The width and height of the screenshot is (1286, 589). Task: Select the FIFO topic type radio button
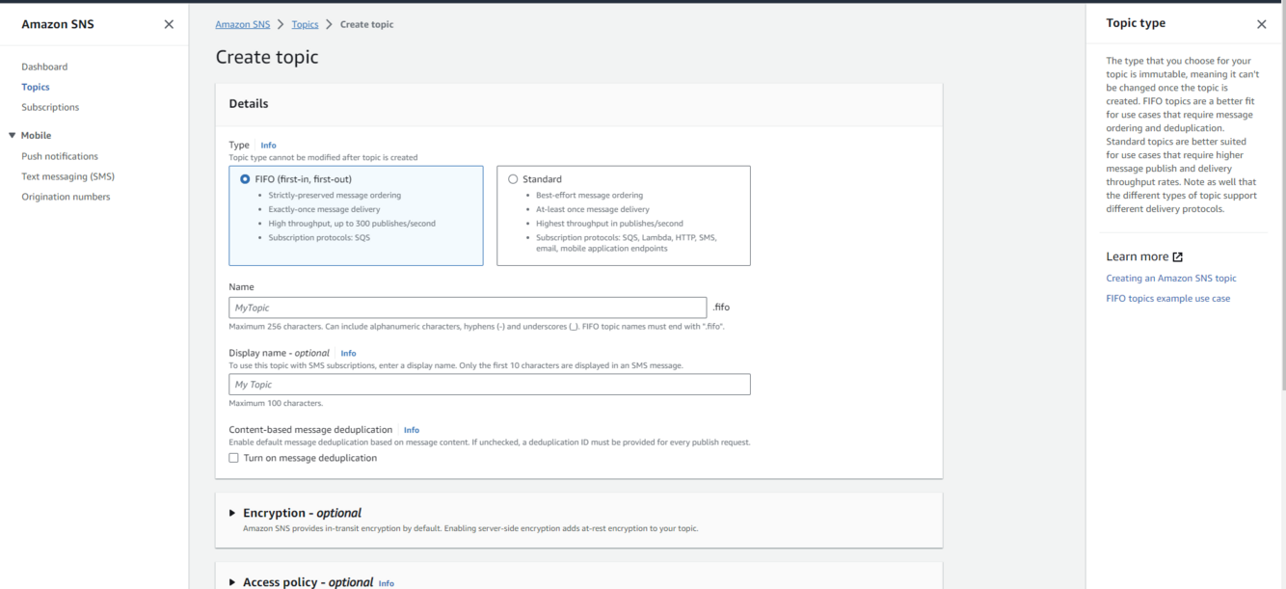[x=245, y=179]
